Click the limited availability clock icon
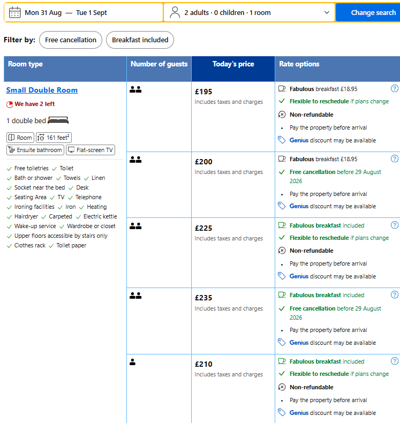Viewport: 400px width, 423px height. click(10, 104)
